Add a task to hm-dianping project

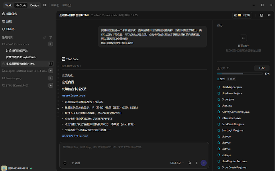click(51, 78)
